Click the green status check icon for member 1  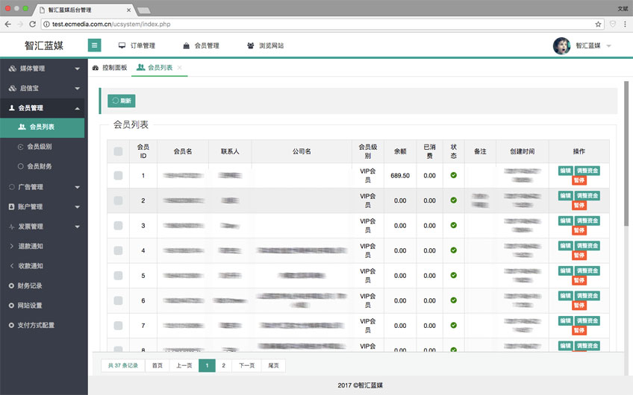tap(453, 175)
